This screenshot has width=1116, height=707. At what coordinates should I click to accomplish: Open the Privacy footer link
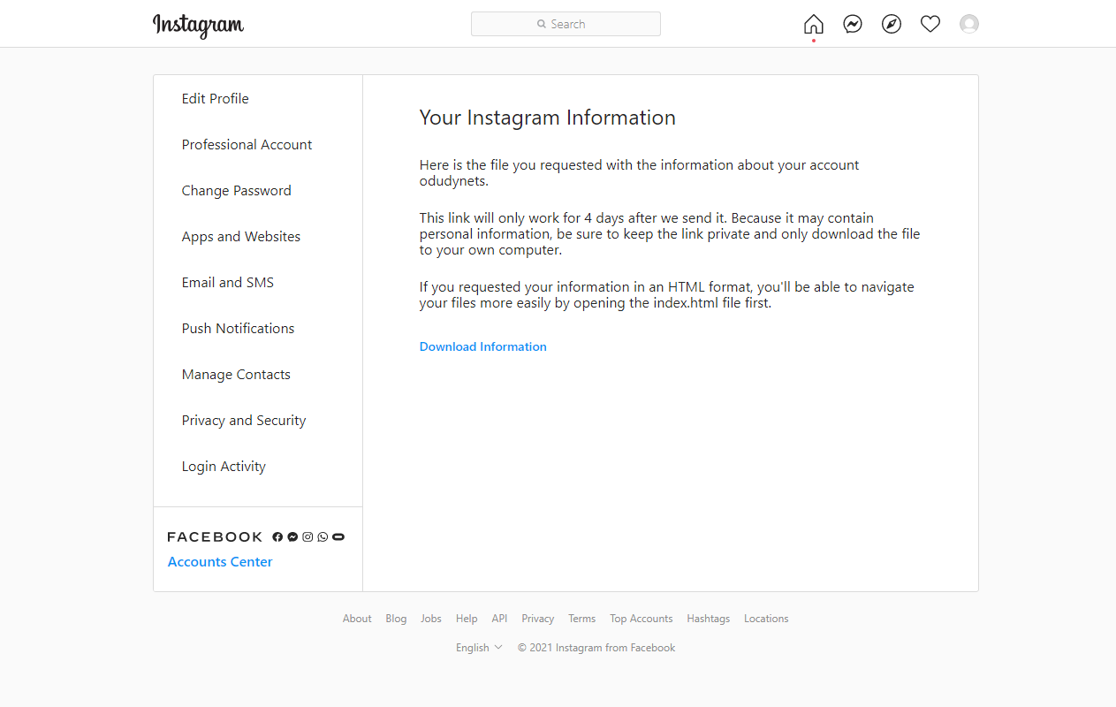[538, 619]
